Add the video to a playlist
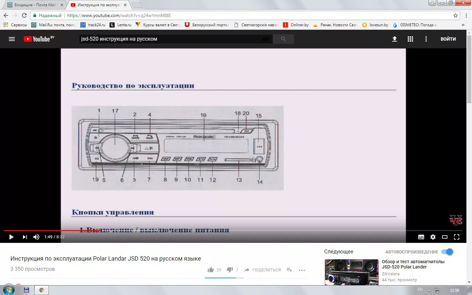Viewport: 472px width, 295px height. (289, 270)
